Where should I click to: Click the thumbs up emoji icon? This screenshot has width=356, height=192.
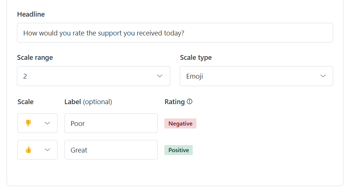(28, 150)
